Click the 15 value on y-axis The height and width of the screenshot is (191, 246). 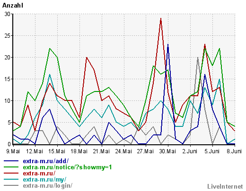coord(7,79)
